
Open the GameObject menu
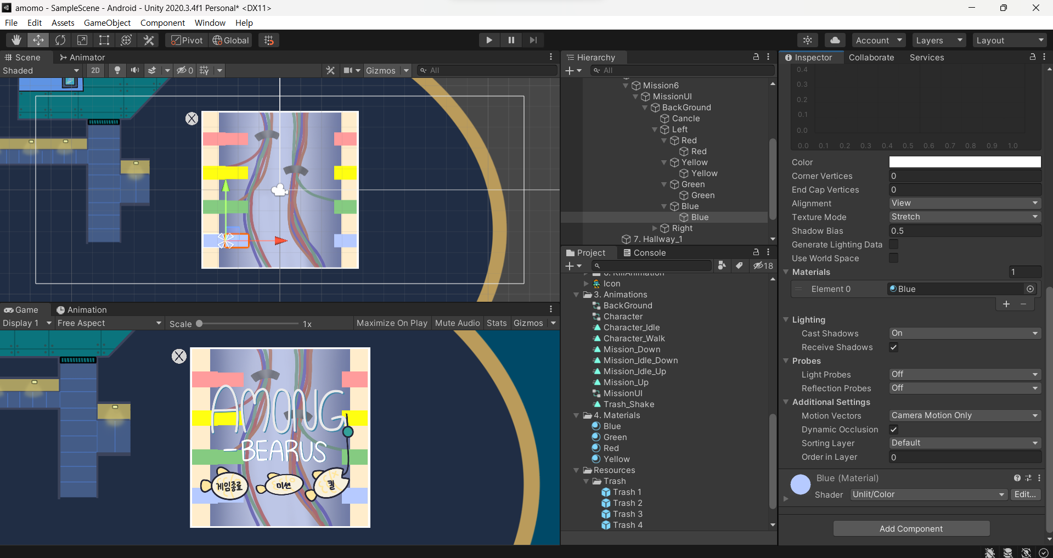coord(107,22)
